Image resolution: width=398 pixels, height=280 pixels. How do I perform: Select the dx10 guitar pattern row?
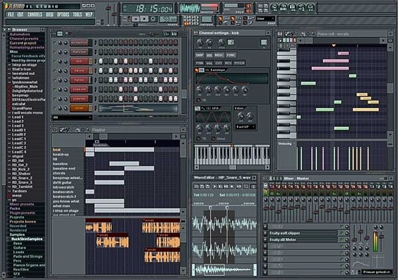62,182
